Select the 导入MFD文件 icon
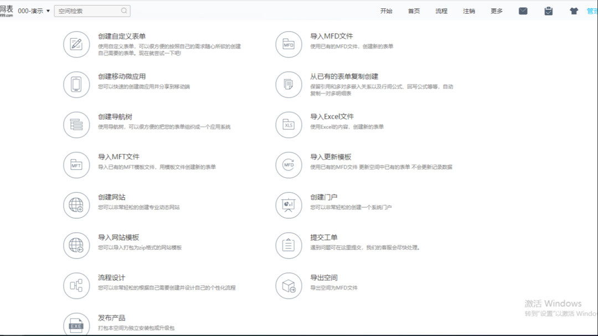 click(288, 45)
